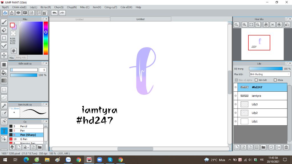Create a new layer folder
The image size is (292, 164).
coord(263,147)
